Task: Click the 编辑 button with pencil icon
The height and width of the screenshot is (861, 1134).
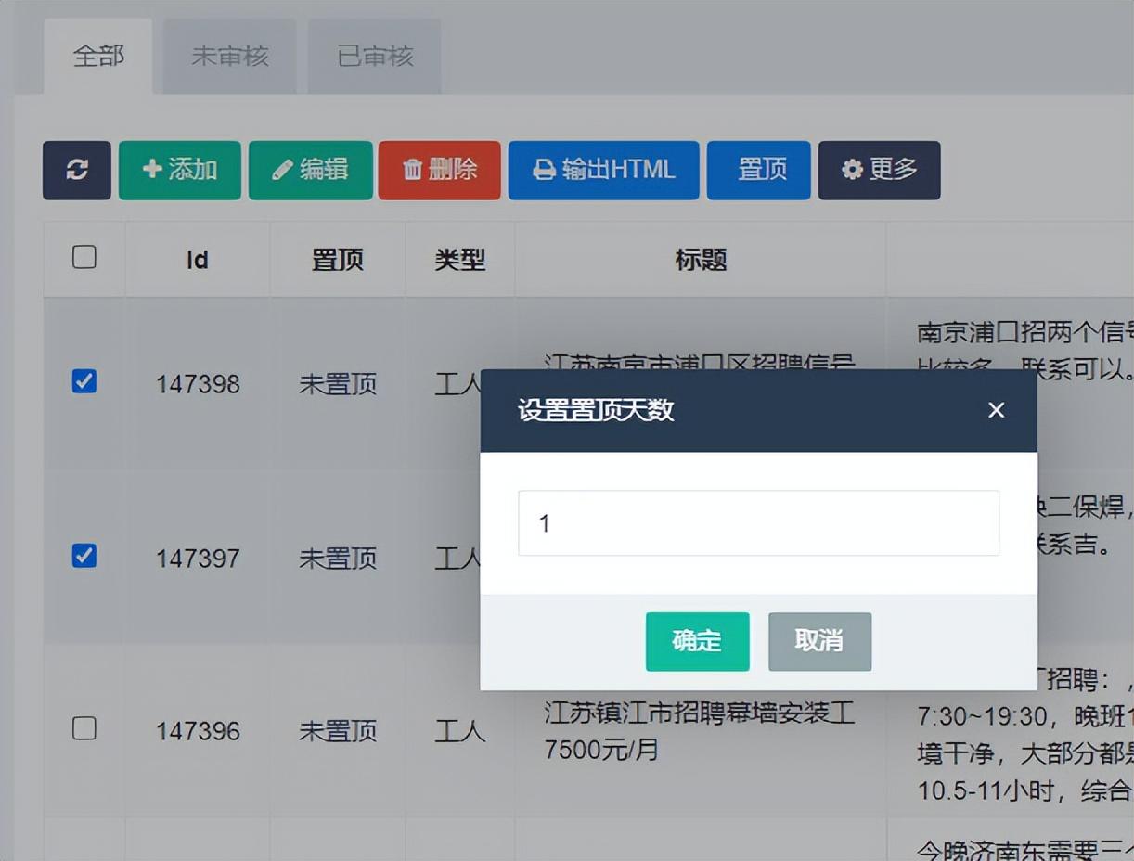Action: point(311,171)
